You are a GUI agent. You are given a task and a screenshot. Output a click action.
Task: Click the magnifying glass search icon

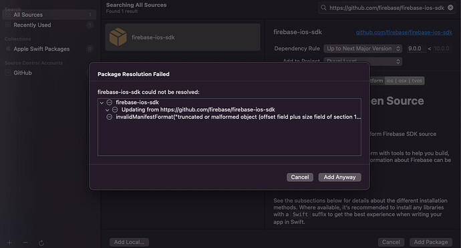[323, 7]
